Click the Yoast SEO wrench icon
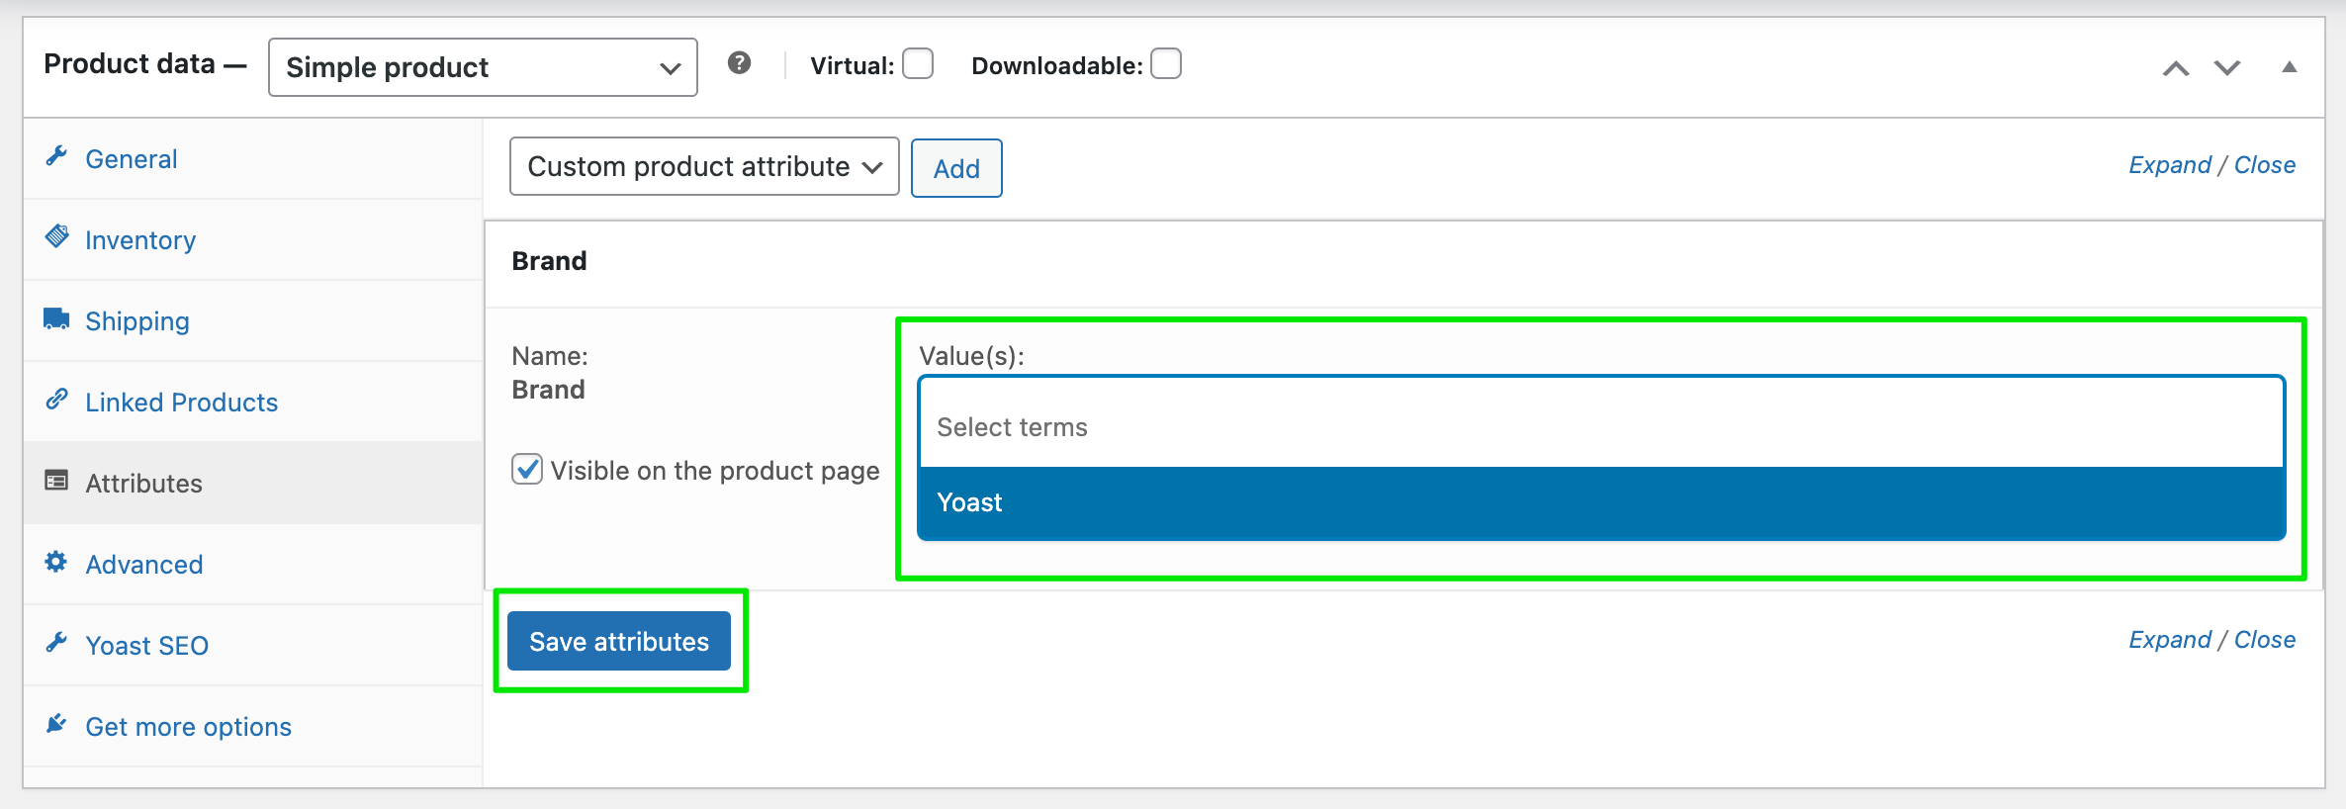 (x=56, y=643)
